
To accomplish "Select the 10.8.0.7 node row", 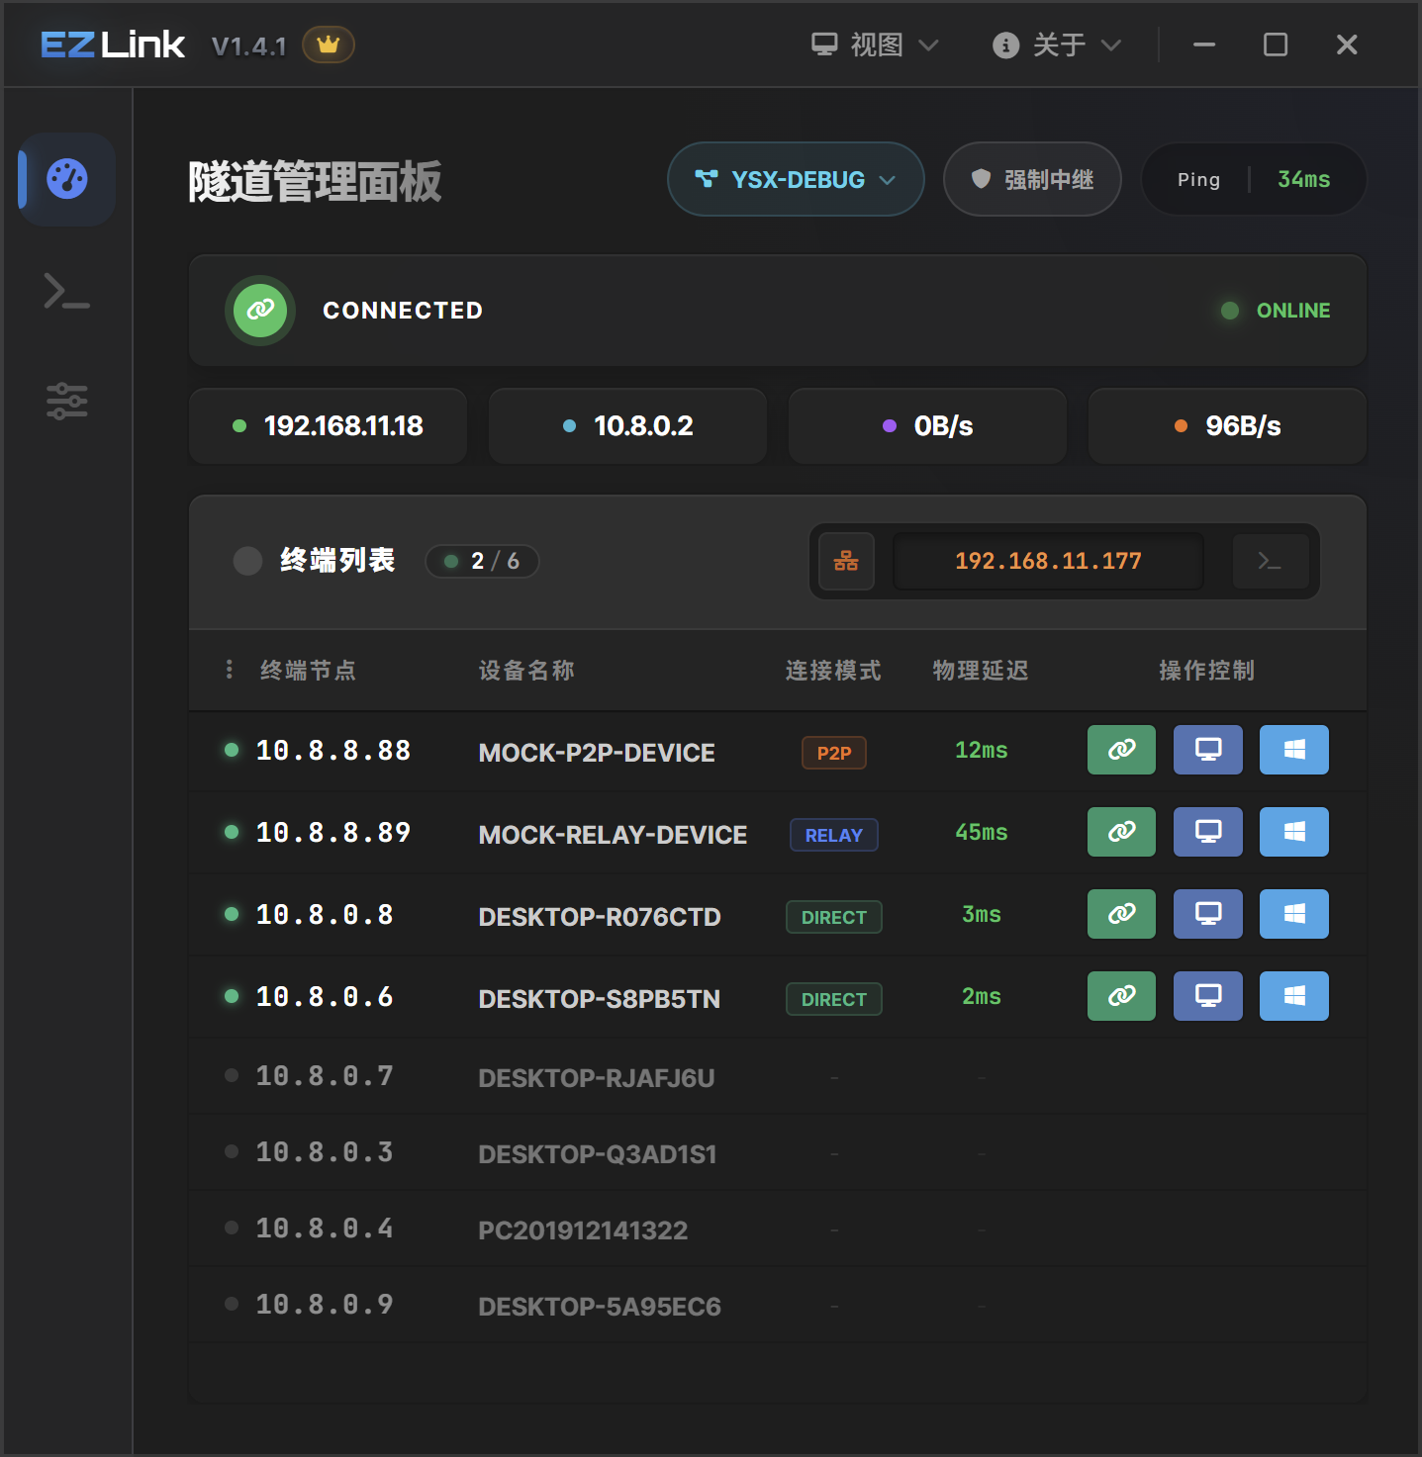I will tap(778, 1076).
